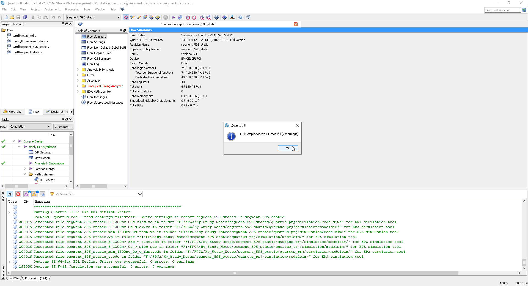The height and width of the screenshot is (286, 528).
Task: Start compilation with the play icon
Action: coord(174,17)
